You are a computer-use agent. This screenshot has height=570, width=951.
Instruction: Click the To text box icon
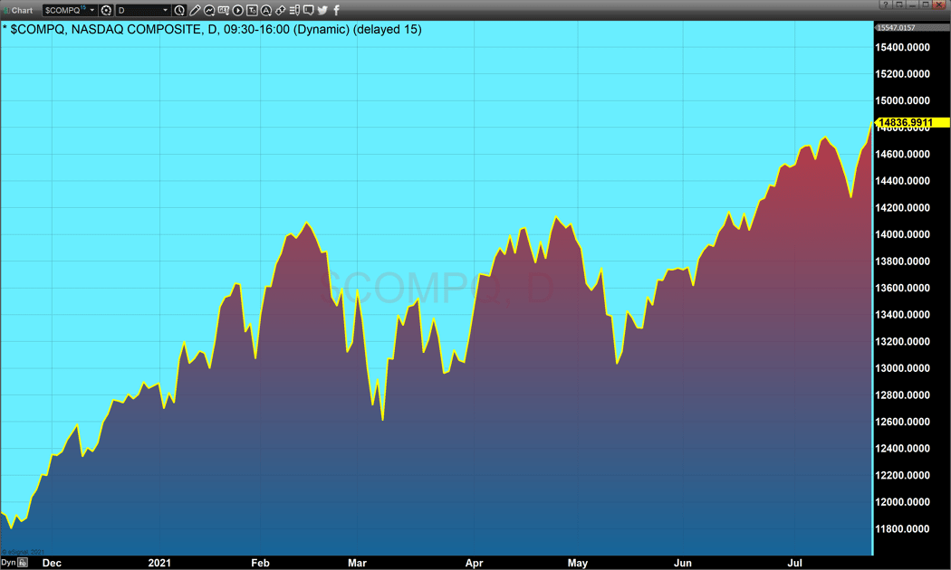coord(252,10)
